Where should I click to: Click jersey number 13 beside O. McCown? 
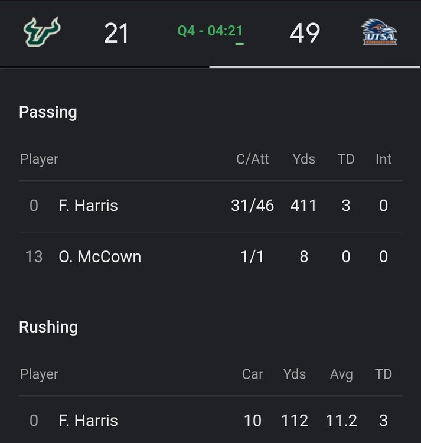click(x=34, y=257)
